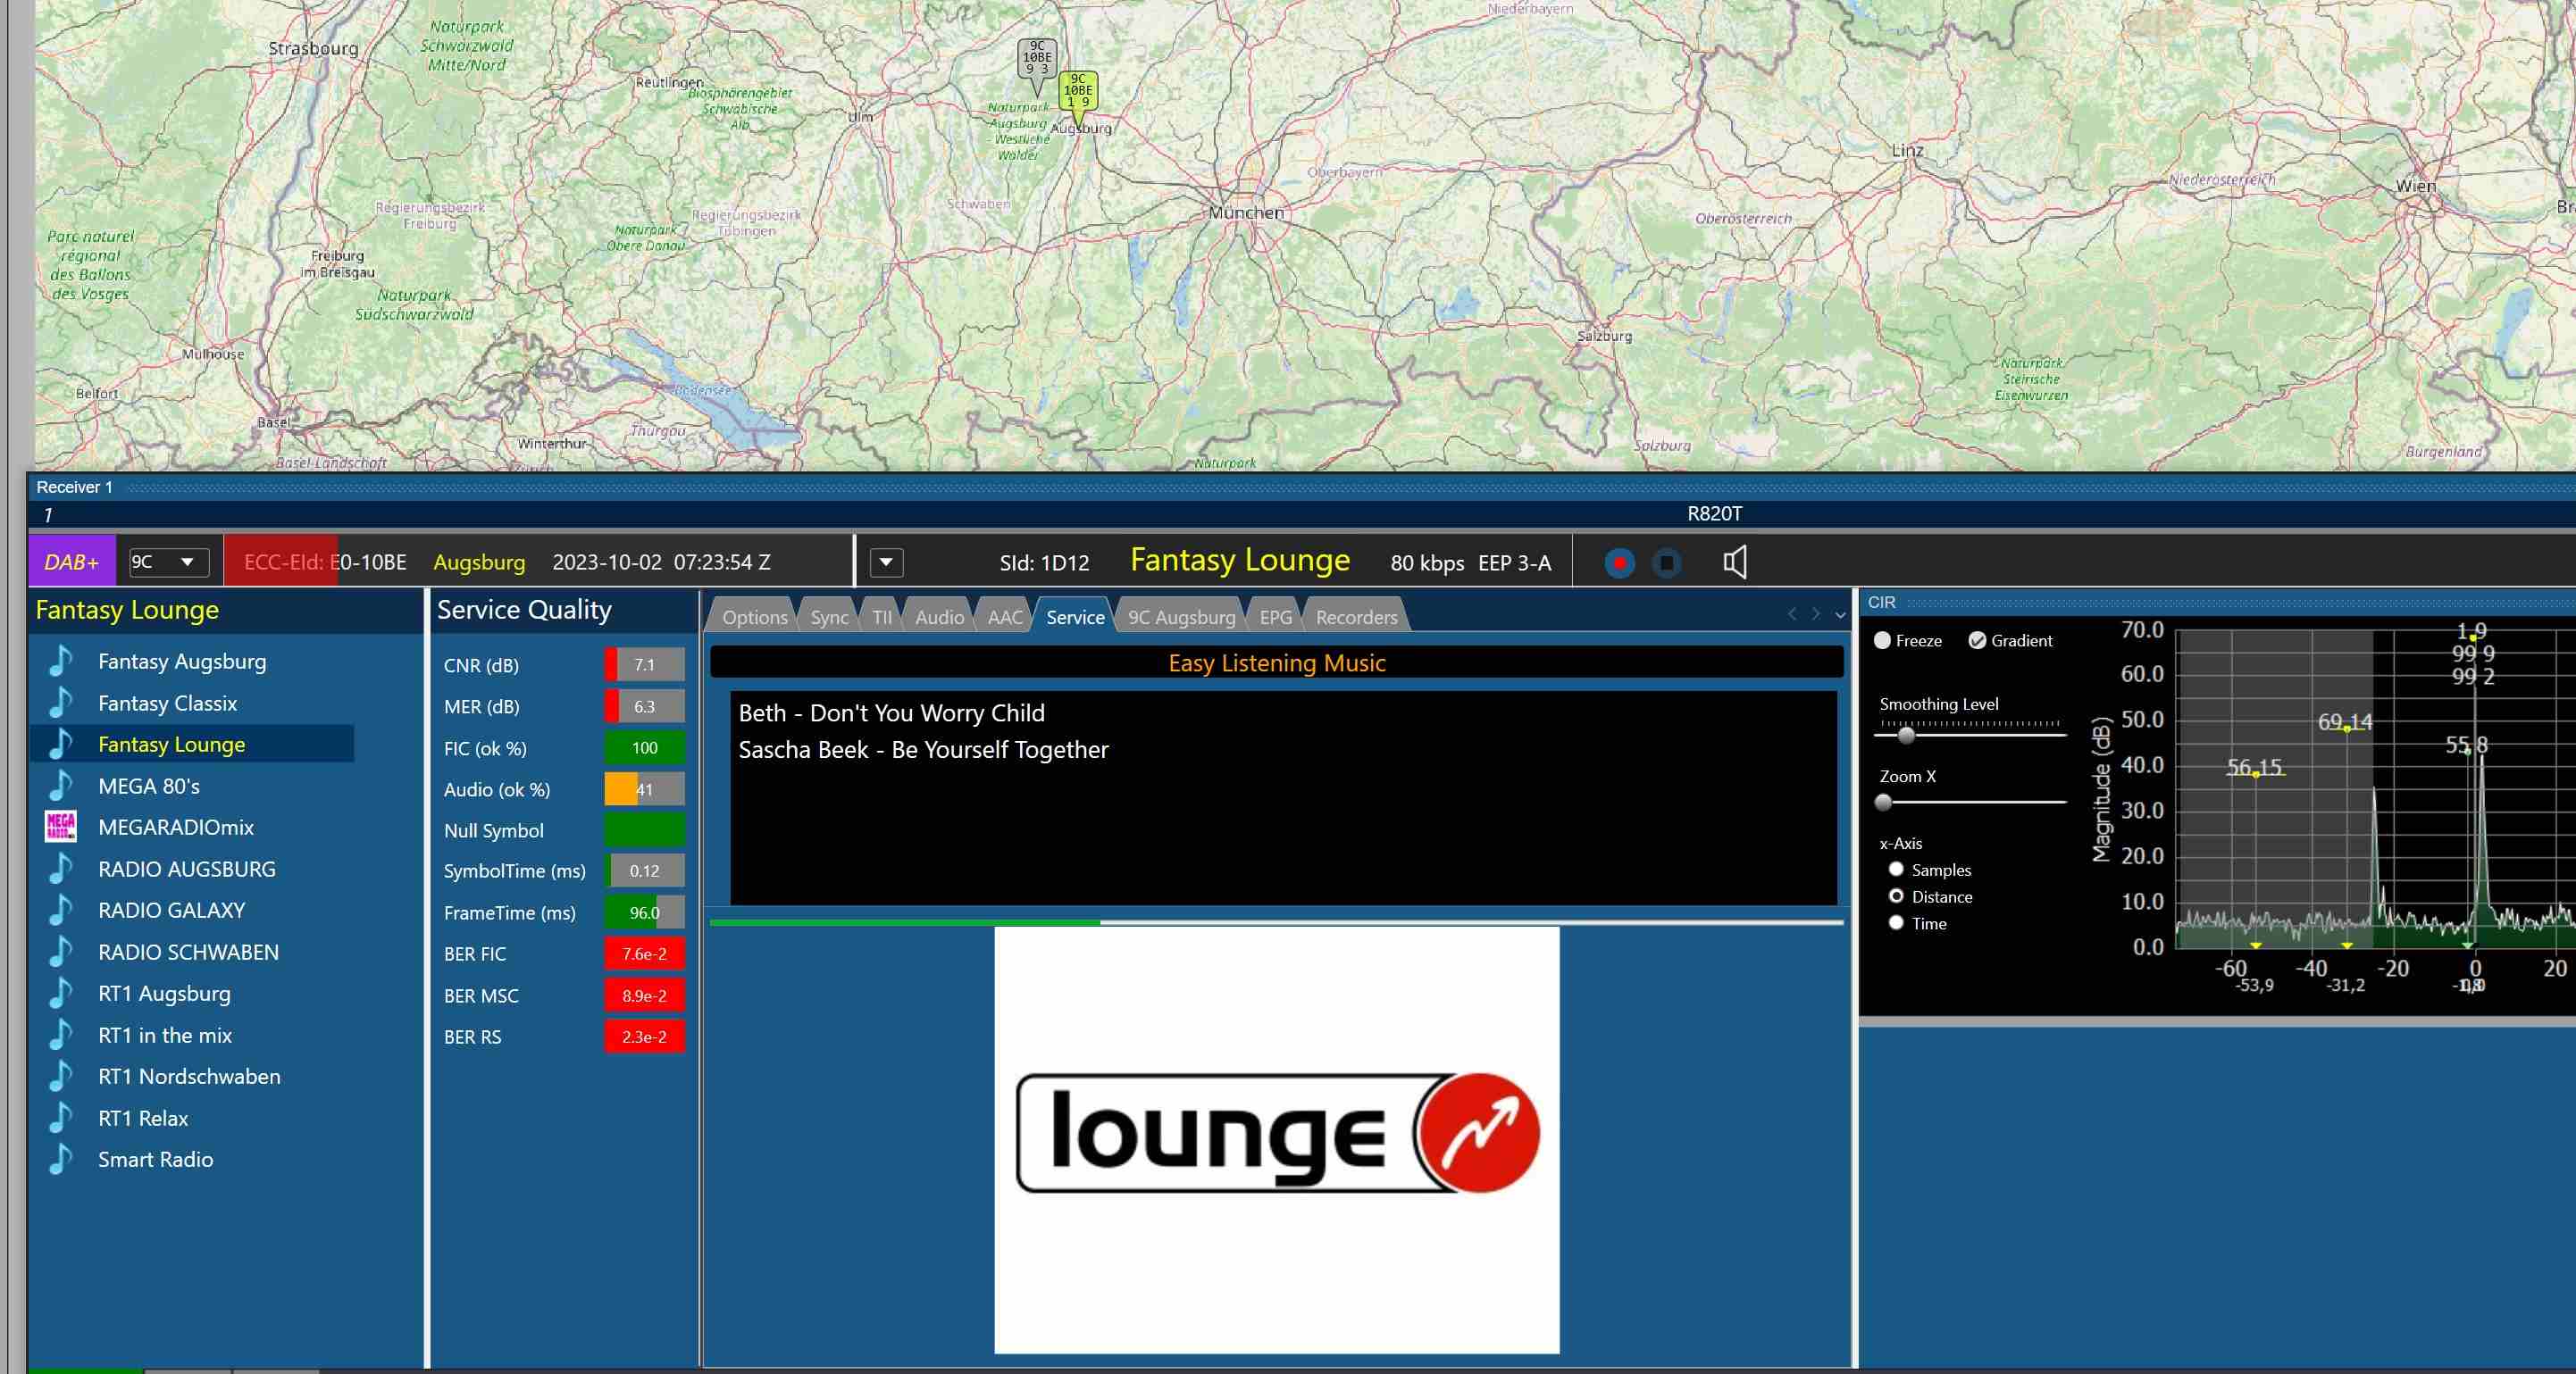The width and height of the screenshot is (2576, 1374).
Task: Select Fantasy Augsburg station
Action: (182, 662)
